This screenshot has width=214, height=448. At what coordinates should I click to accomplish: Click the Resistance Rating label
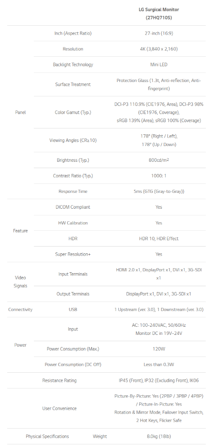coord(59,380)
